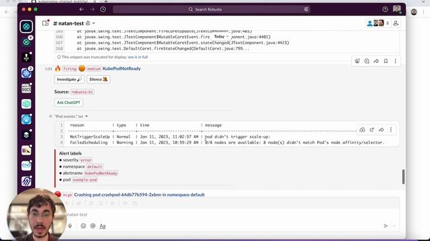Reply in thread icon on message
The image size is (430, 241).
[367, 61]
